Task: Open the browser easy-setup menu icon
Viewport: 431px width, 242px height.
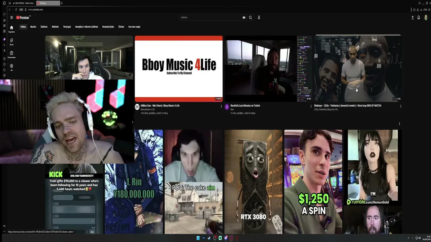Action: 429,9
